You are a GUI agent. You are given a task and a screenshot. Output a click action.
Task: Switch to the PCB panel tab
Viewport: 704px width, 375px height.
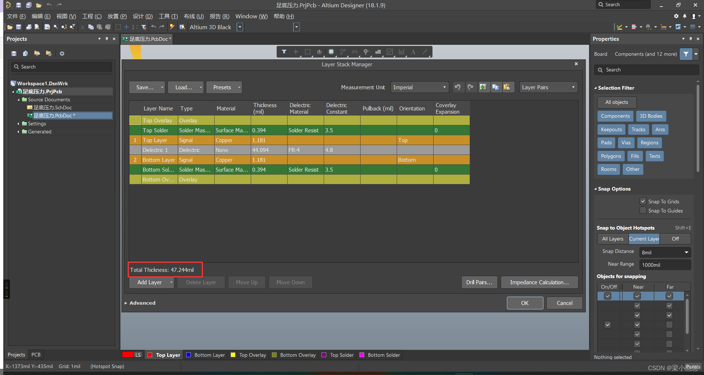(36, 355)
